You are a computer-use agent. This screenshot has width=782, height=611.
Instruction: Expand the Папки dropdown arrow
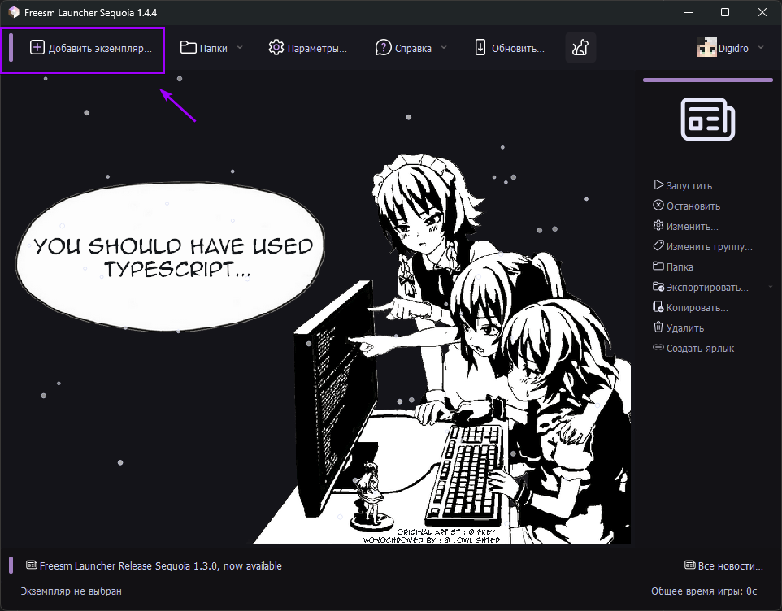point(240,48)
